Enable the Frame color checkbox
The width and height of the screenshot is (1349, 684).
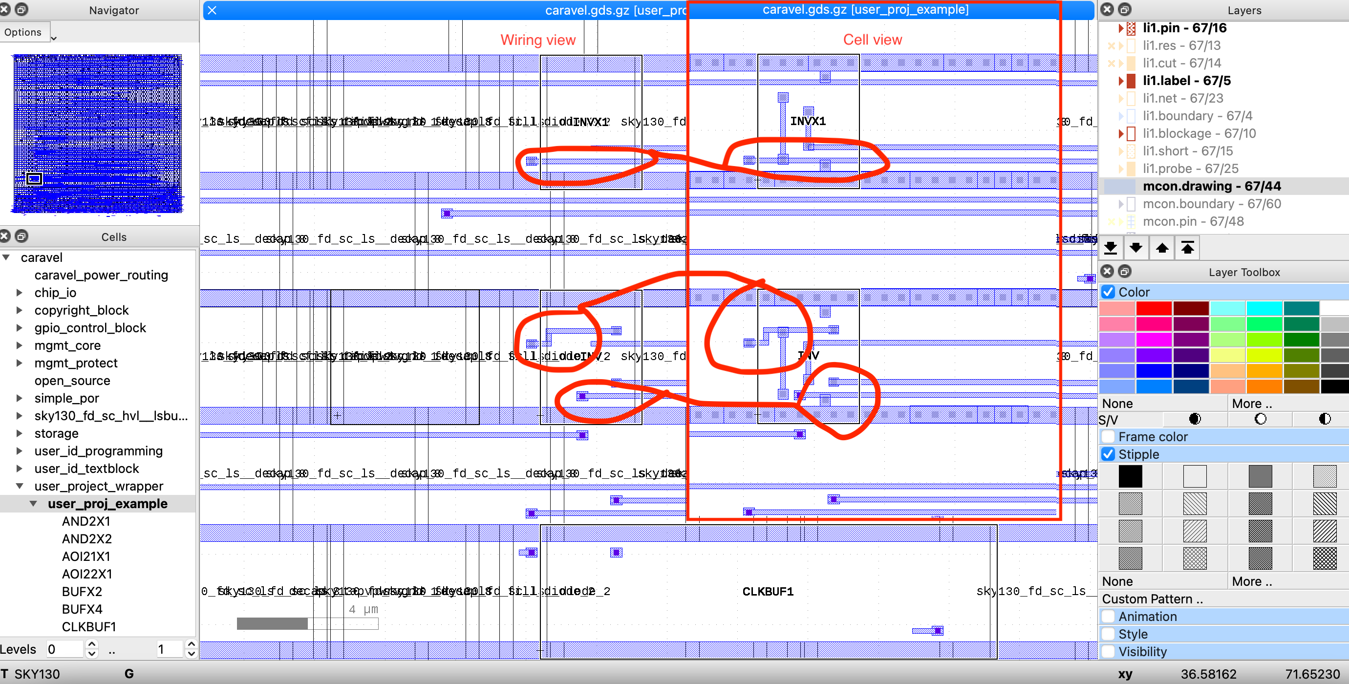pos(1109,436)
